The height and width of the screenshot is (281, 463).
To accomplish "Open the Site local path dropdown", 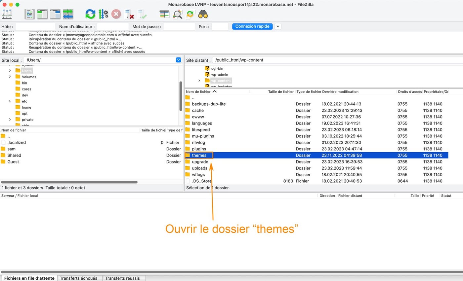I will (x=178, y=60).
